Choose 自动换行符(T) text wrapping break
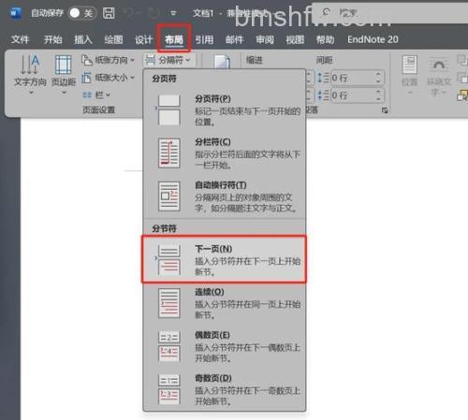Viewport: 468px width, 420px height. point(225,196)
